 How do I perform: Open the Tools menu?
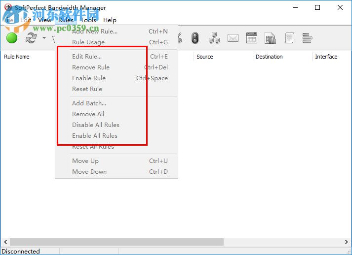(x=88, y=20)
